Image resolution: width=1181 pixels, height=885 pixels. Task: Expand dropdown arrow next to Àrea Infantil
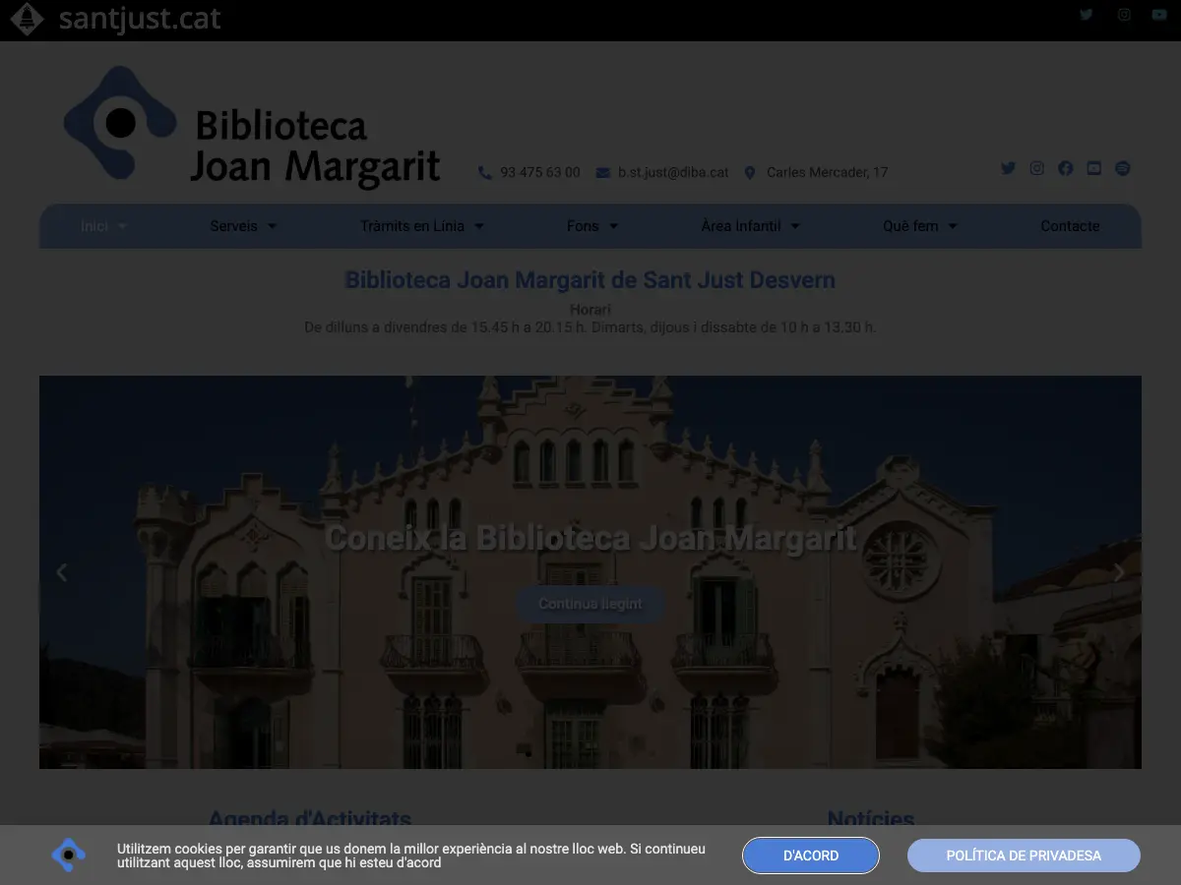pyautogui.click(x=795, y=226)
